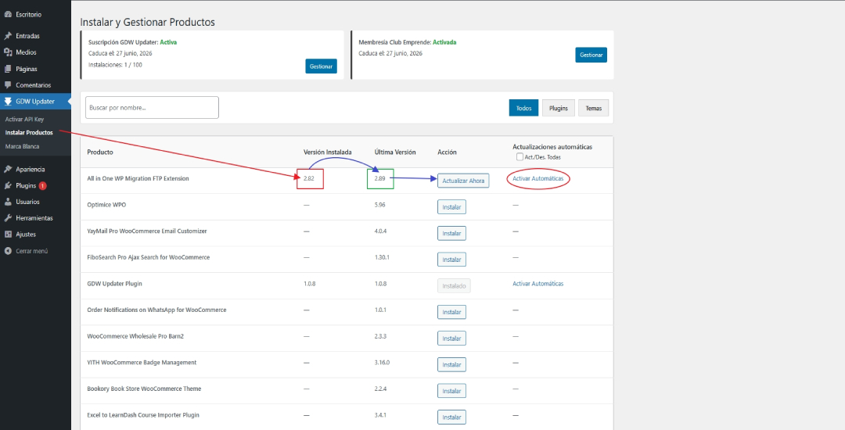The image size is (845, 430).
Task: Click the Comentarios speech bubble icon
Action: point(8,85)
